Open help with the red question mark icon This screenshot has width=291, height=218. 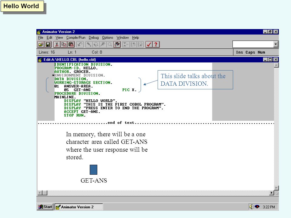[156, 45]
